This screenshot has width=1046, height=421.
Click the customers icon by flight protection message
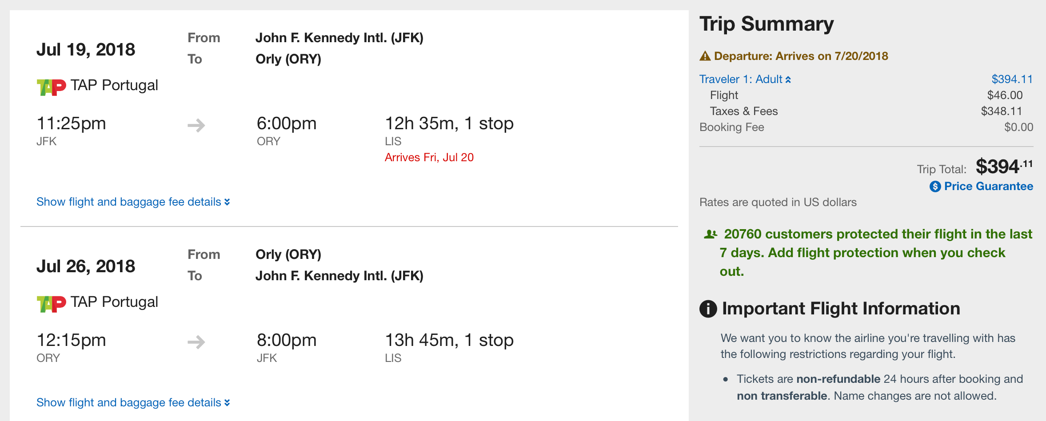(x=711, y=234)
